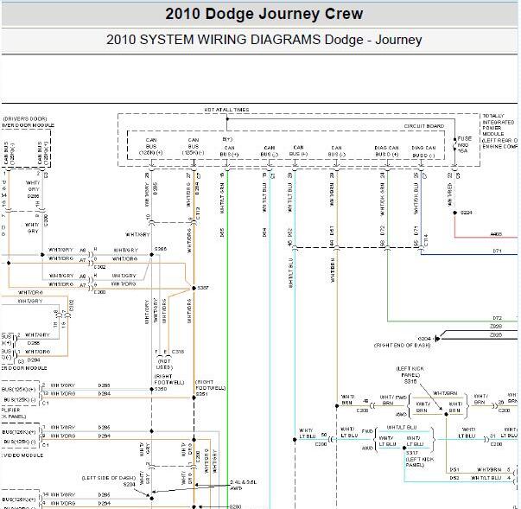Click the D51 wire label at bottom right

tap(454, 469)
